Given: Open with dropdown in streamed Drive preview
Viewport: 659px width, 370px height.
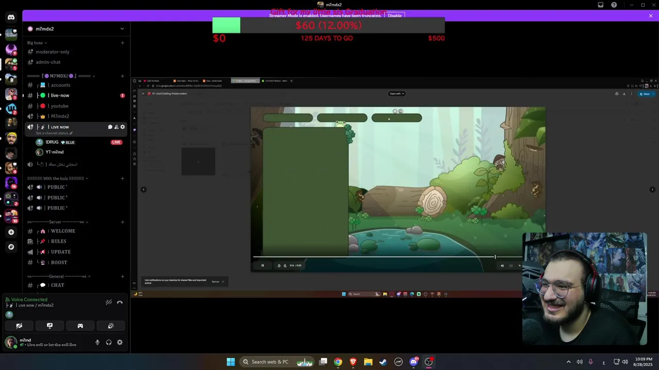Looking at the screenshot, I should coord(396,94).
